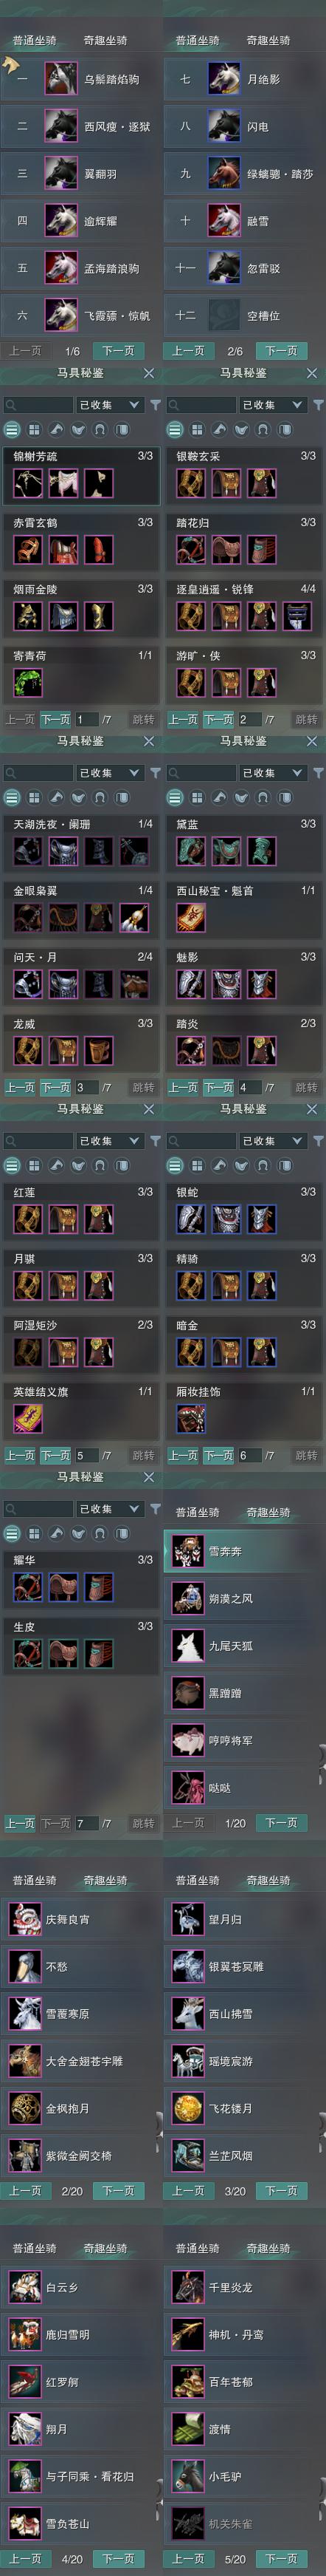Click the 金枫抱月 mount icon
326x2576 pixels.
pos(25,2108)
